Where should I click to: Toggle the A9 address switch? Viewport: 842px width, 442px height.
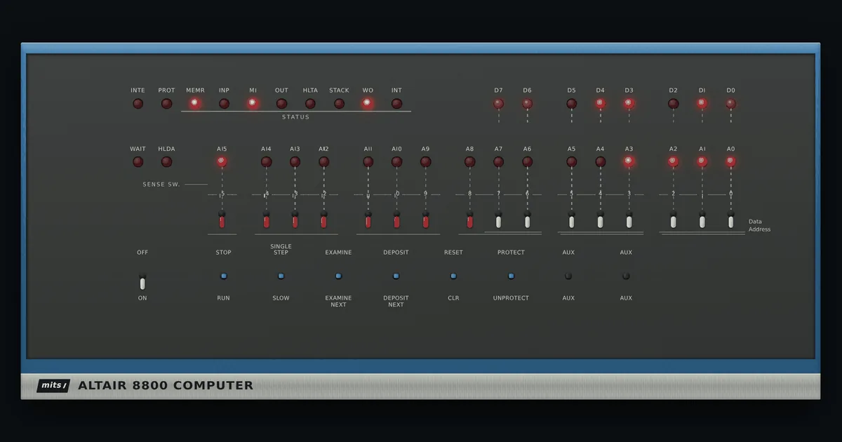425,220
